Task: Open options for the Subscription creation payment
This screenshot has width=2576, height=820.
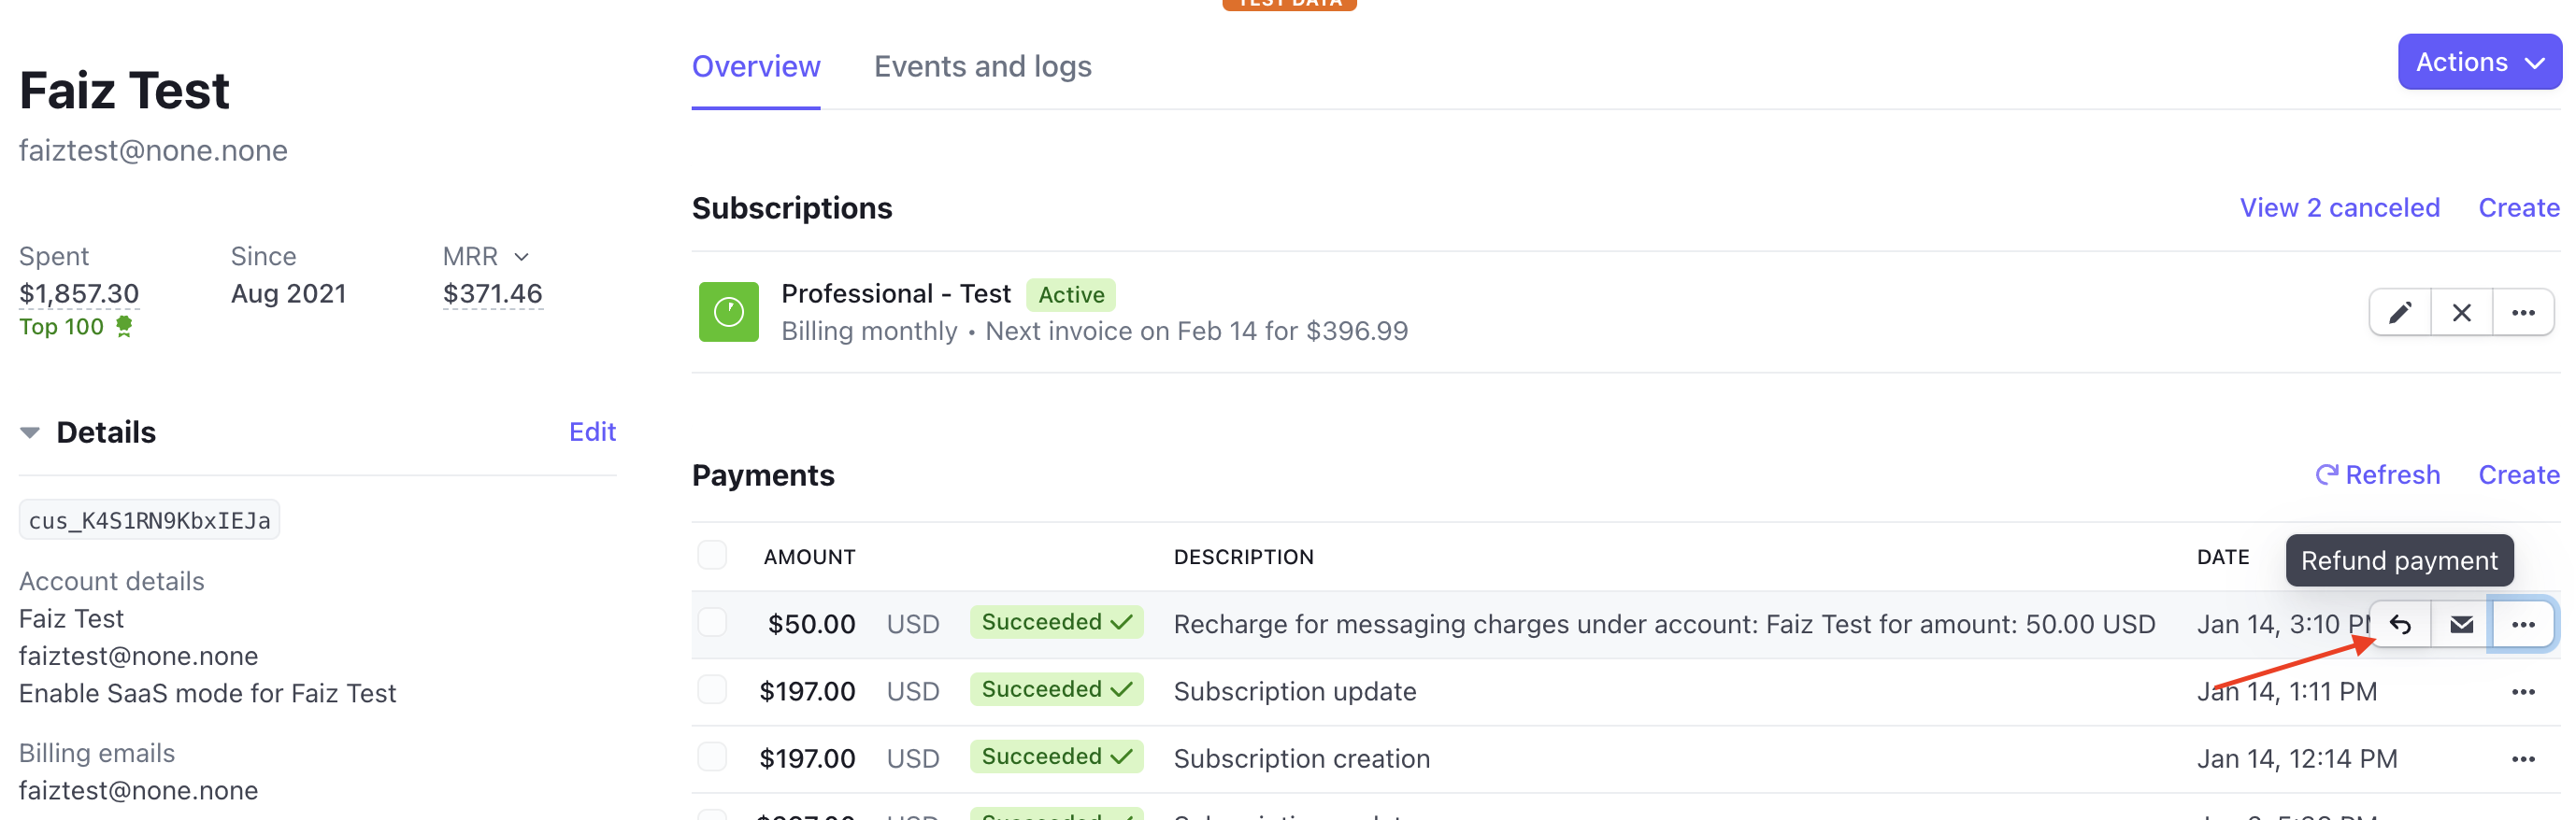Action: click(x=2522, y=759)
